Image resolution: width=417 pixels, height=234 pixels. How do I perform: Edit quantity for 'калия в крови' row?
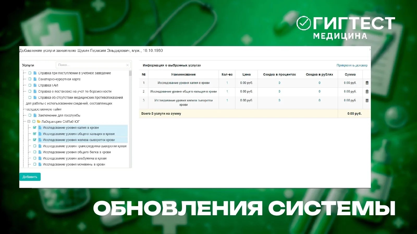click(227, 83)
